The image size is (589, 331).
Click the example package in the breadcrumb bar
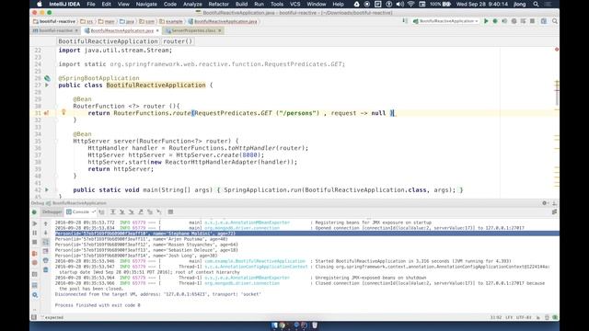pos(171,21)
